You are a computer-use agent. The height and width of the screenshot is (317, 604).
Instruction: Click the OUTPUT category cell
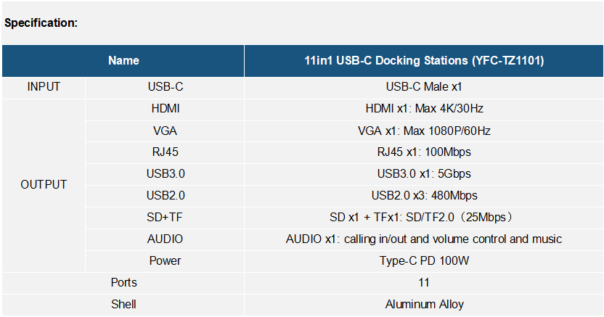pyautogui.click(x=44, y=185)
